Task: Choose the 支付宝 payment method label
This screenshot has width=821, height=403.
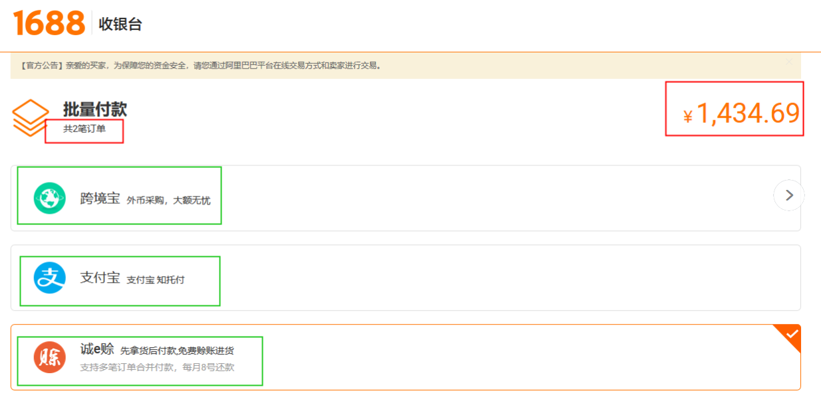Action: [x=100, y=278]
